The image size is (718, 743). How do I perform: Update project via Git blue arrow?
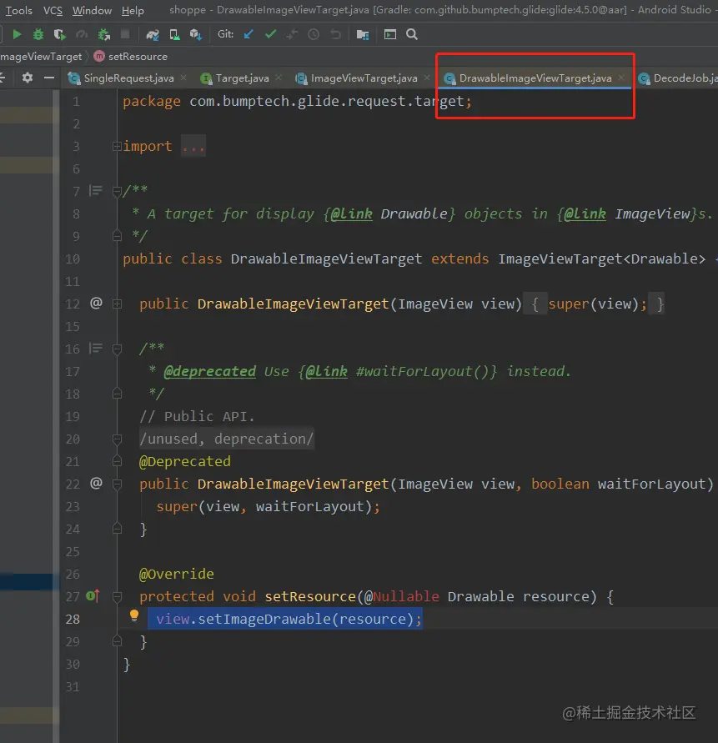tap(249, 34)
